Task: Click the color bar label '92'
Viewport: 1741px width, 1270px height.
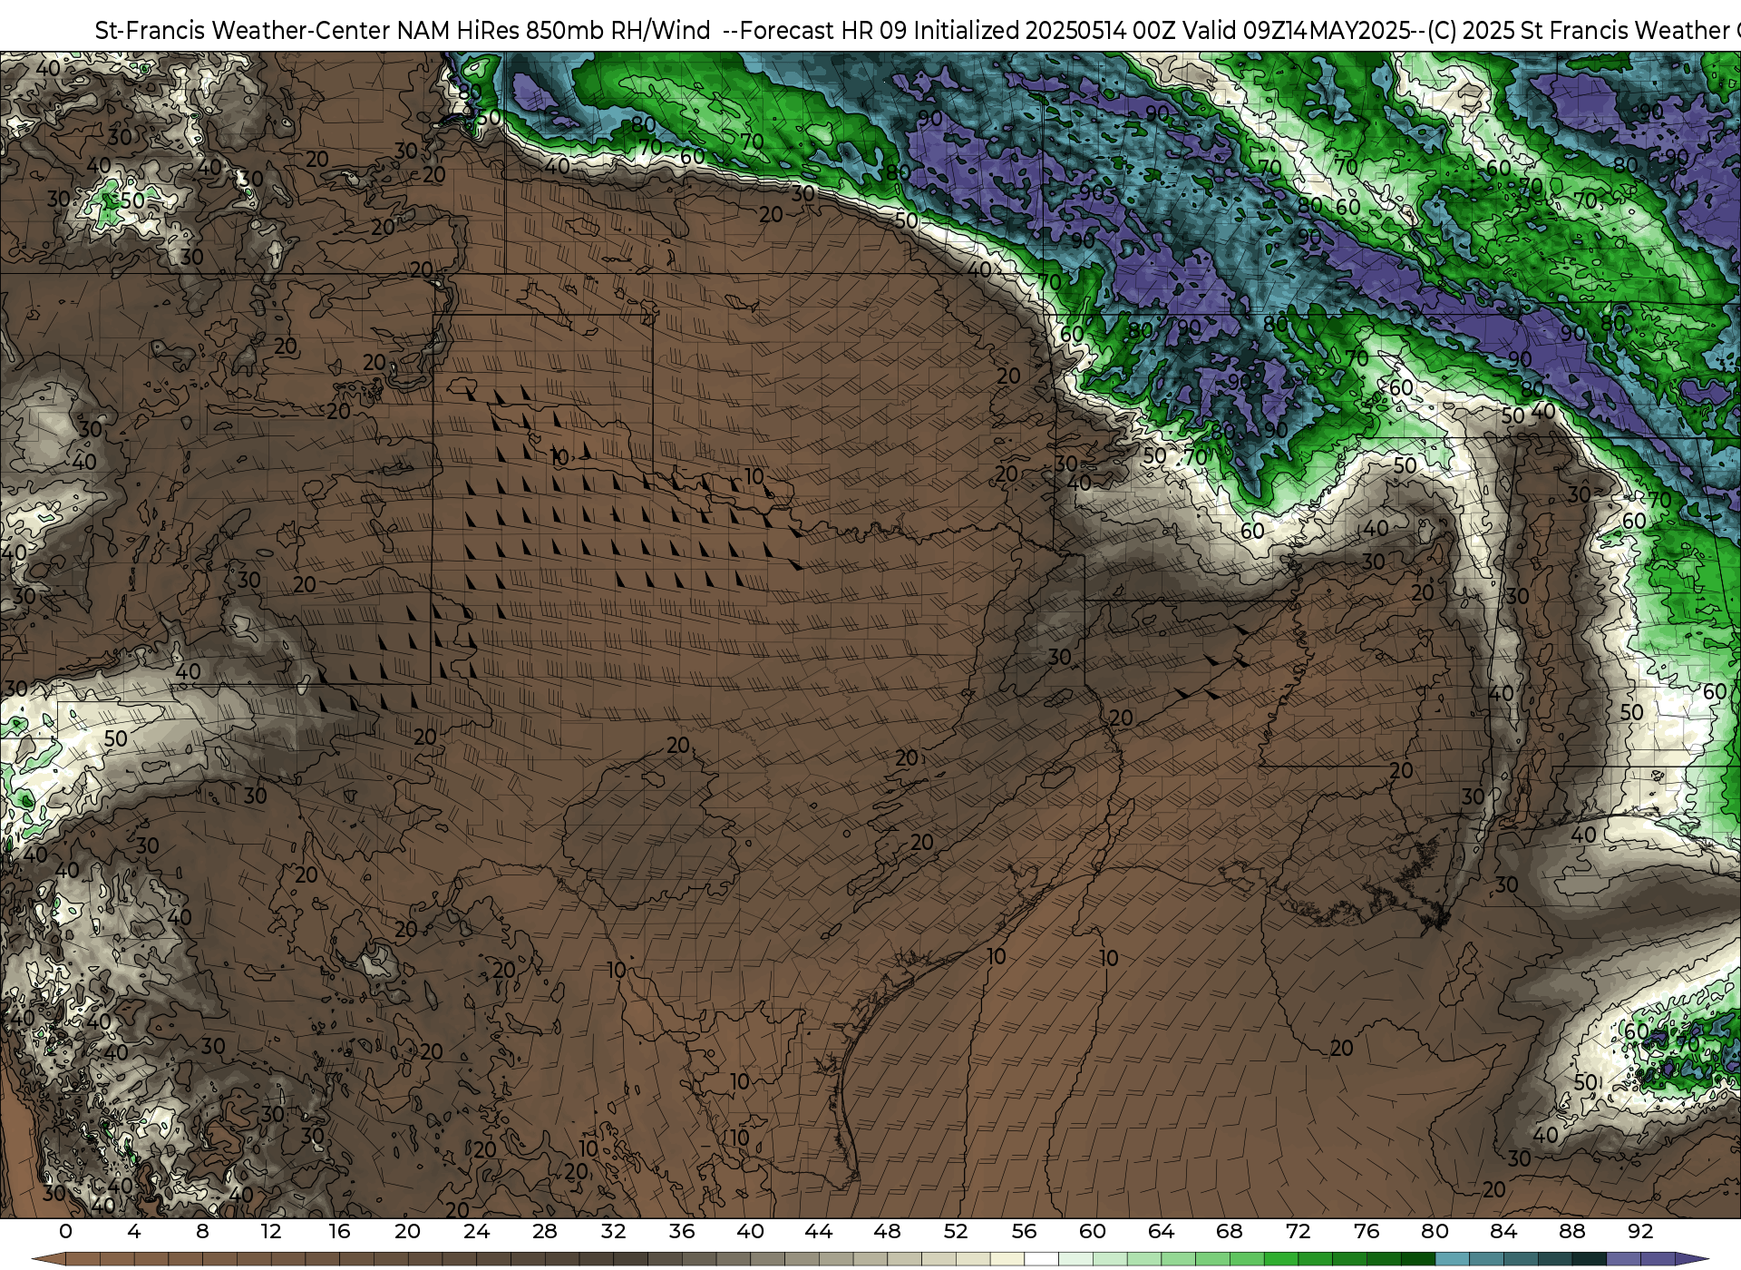Action: (1640, 1231)
